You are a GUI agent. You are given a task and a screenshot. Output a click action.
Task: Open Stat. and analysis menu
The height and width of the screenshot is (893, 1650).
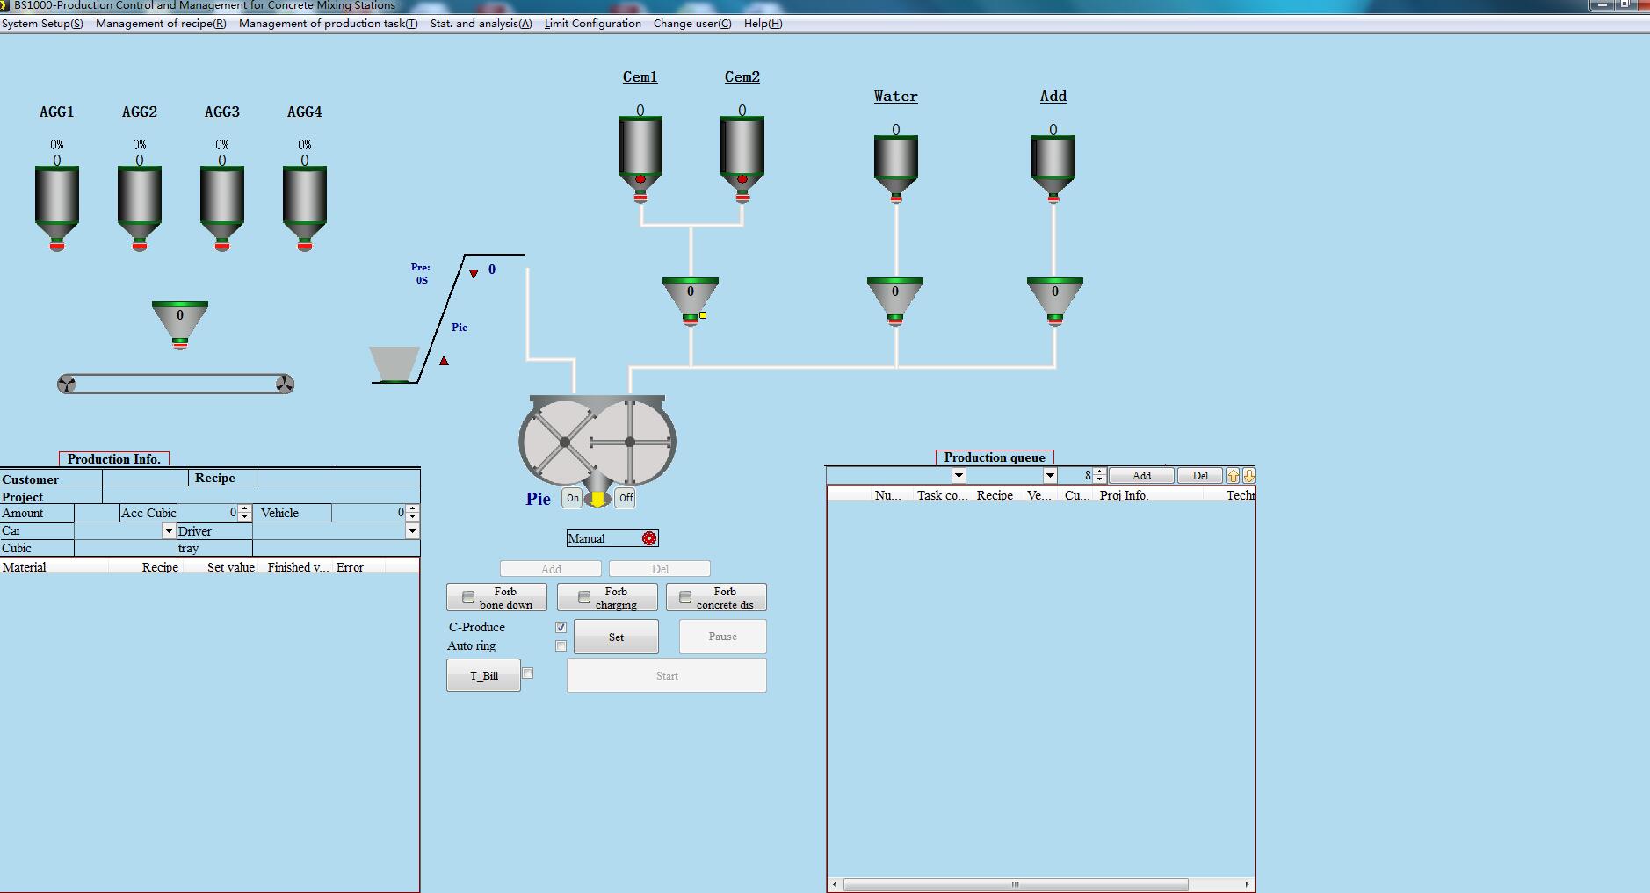pos(481,24)
